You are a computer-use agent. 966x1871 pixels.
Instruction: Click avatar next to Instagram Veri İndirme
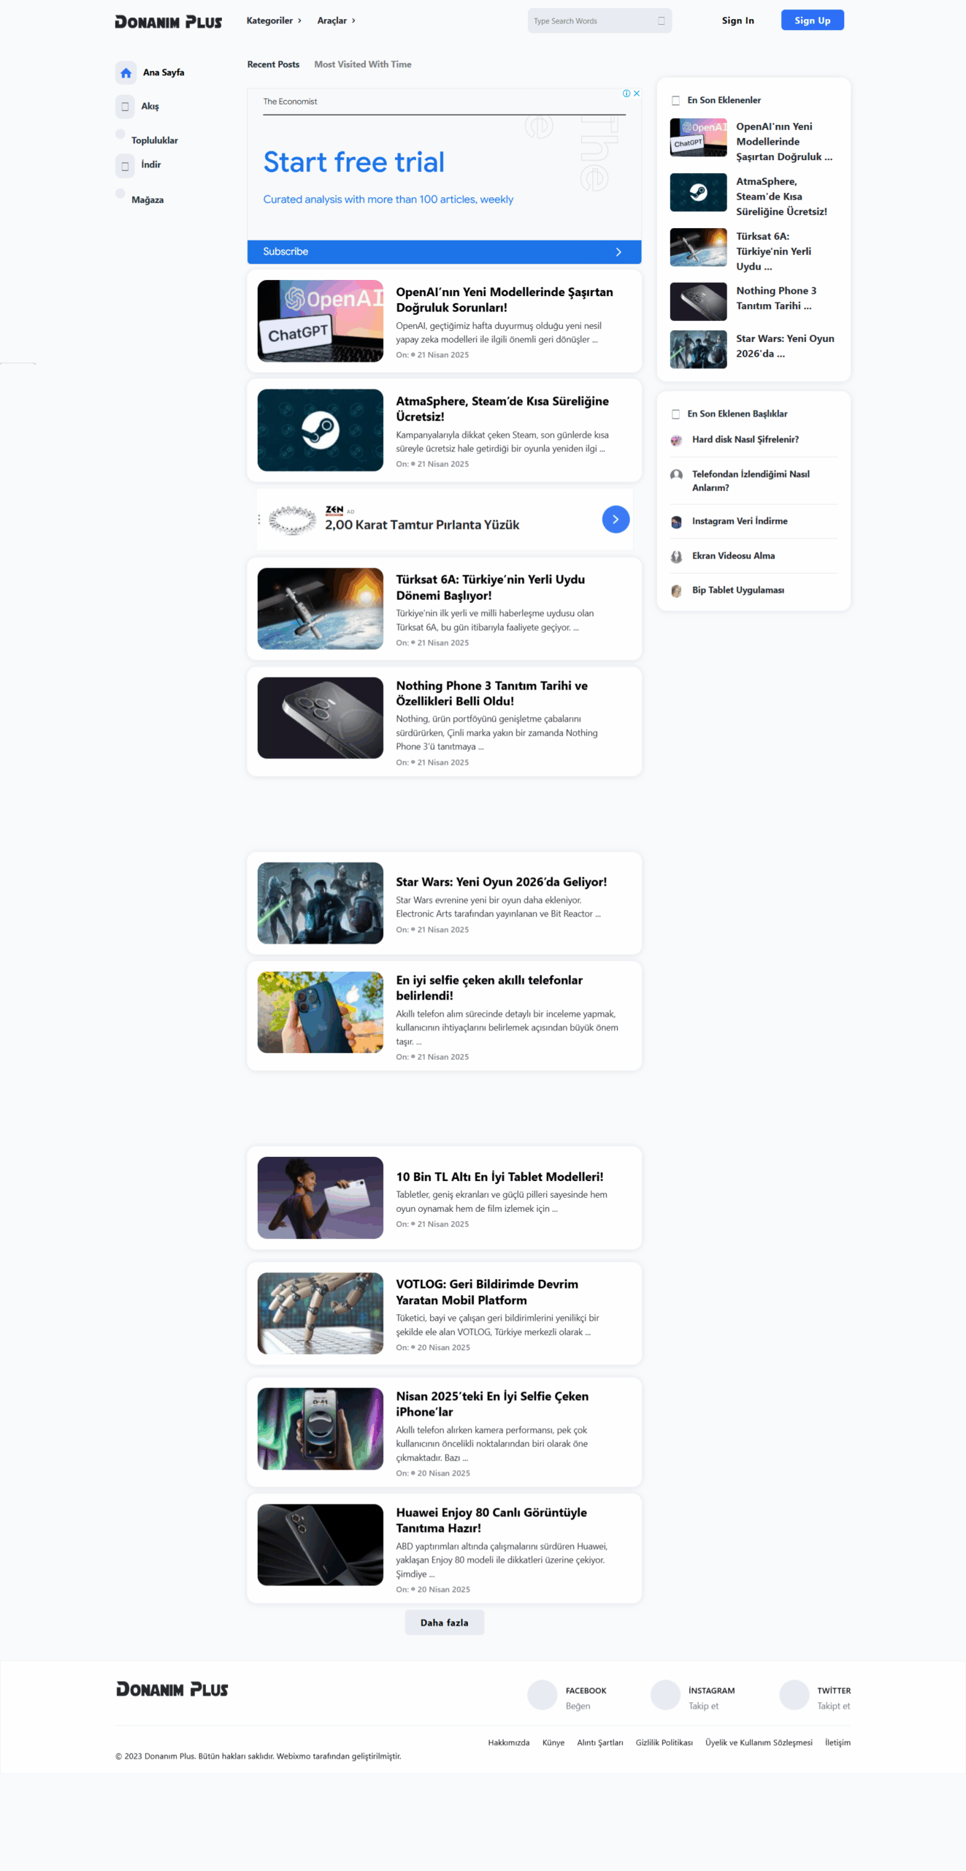pos(676,522)
